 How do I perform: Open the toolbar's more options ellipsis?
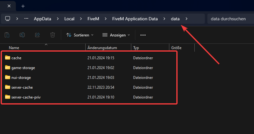(143, 35)
